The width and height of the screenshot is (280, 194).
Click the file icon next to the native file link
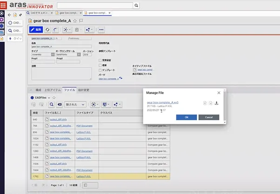[x=135, y=70]
